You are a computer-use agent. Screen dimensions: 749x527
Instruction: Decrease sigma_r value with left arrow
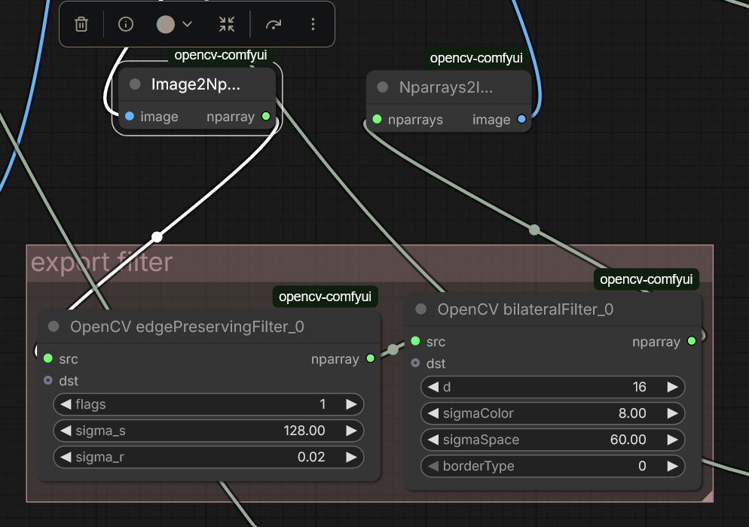click(x=66, y=457)
